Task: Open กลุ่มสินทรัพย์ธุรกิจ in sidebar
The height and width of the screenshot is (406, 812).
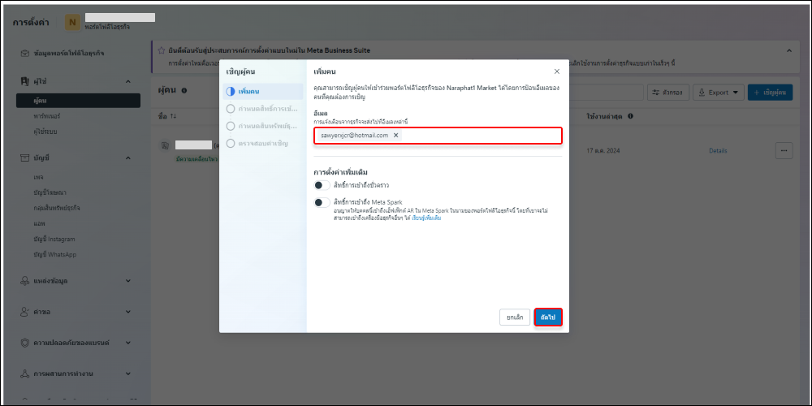Action: 57,208
